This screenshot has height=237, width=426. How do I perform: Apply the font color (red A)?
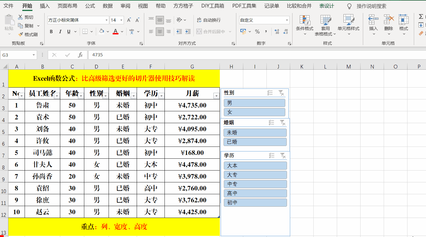(x=116, y=32)
